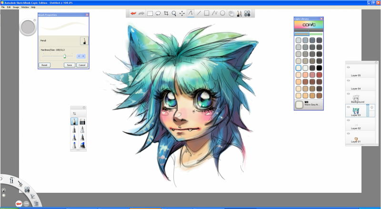
Task: Select the Ellipse shape draw tool
Action: 222,13
